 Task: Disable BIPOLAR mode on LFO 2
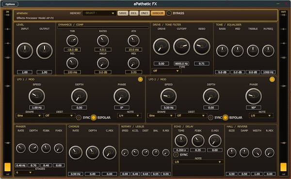(226, 118)
